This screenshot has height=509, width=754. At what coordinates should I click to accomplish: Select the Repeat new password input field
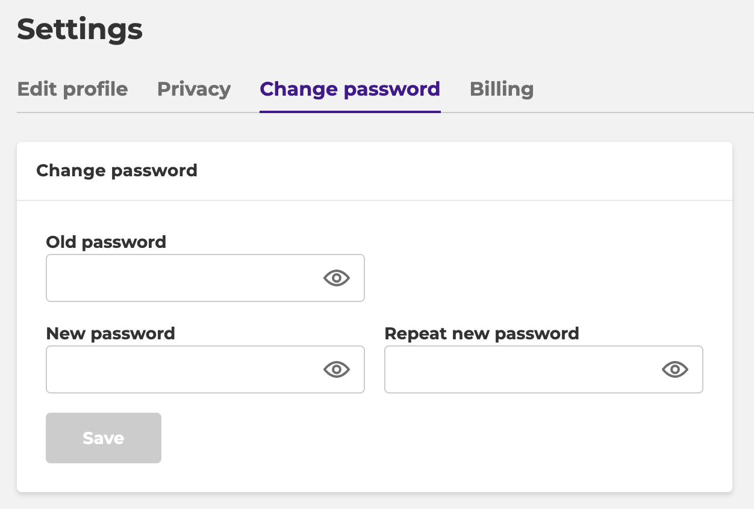tap(544, 369)
